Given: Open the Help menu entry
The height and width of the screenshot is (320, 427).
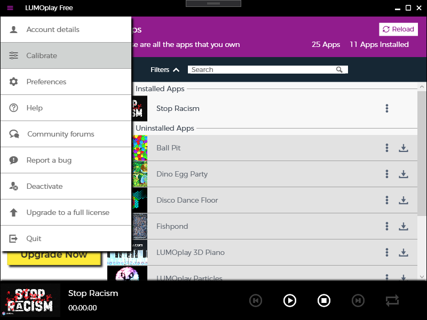Looking at the screenshot, I should [x=66, y=108].
